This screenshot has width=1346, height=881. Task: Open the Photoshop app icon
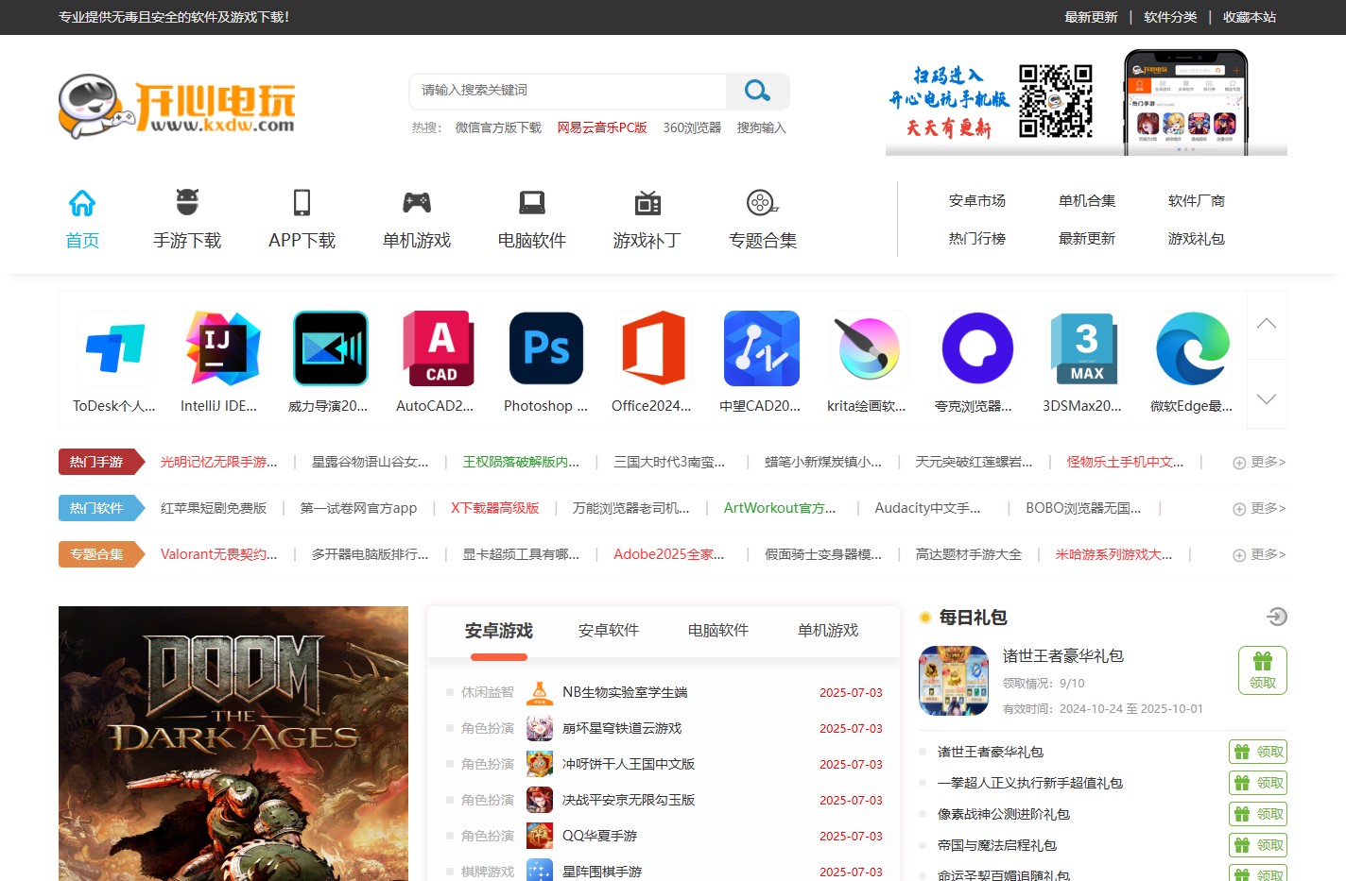(x=545, y=348)
